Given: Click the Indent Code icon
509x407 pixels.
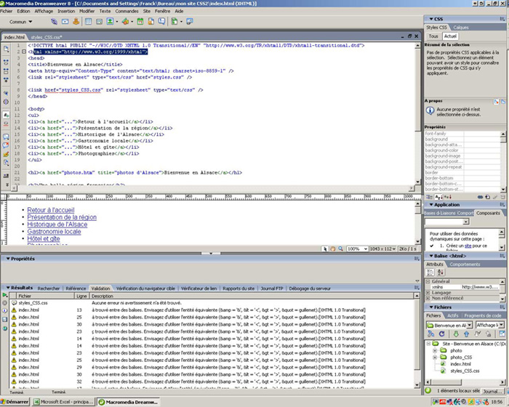Looking at the screenshot, I should pos(6,176).
